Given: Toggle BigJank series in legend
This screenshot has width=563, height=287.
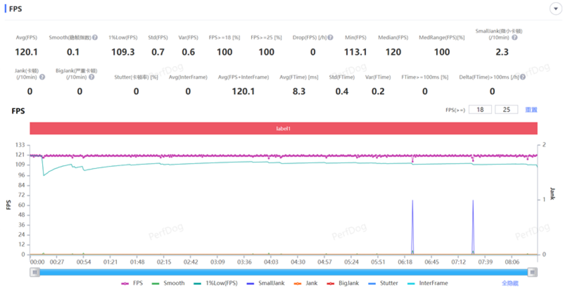Looking at the screenshot, I should pos(342,283).
